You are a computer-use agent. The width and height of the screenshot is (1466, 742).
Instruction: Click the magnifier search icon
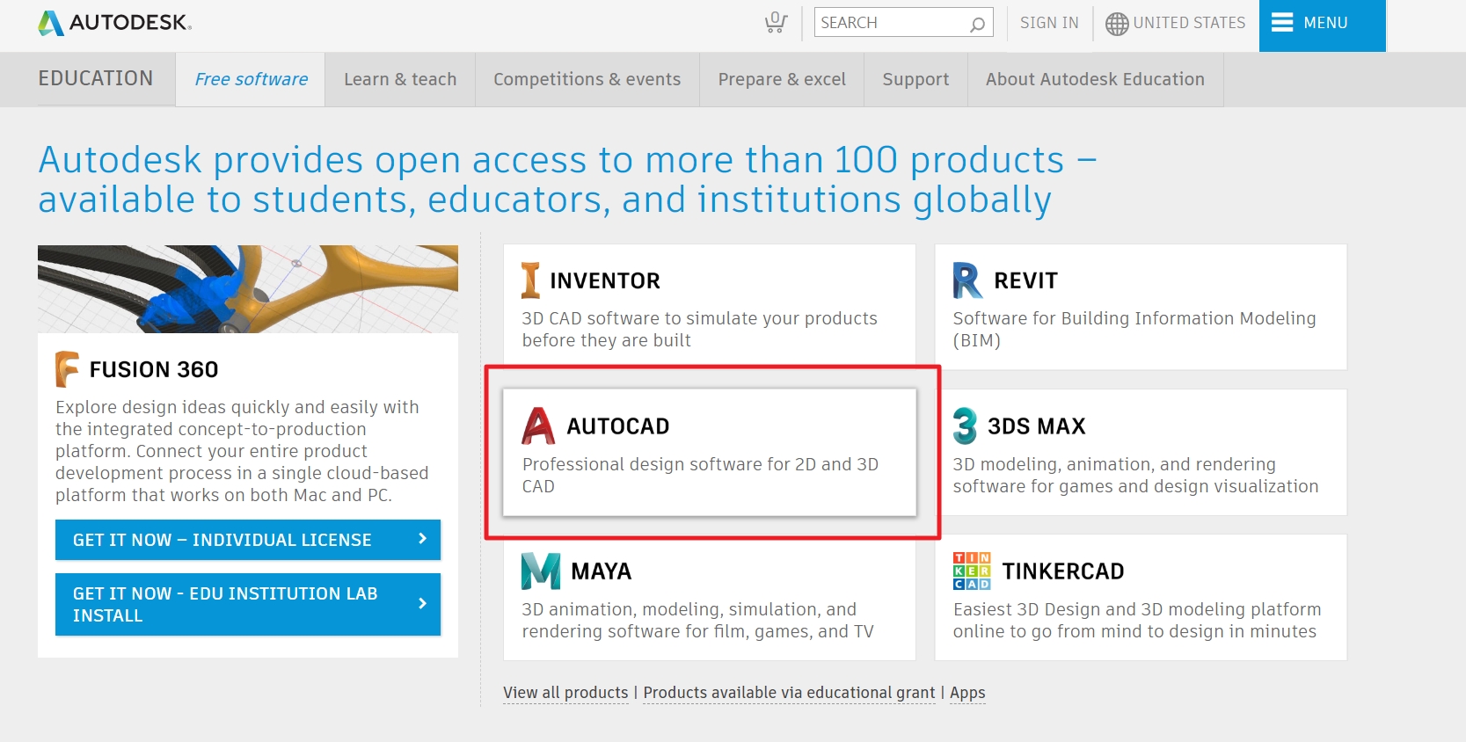point(977,24)
